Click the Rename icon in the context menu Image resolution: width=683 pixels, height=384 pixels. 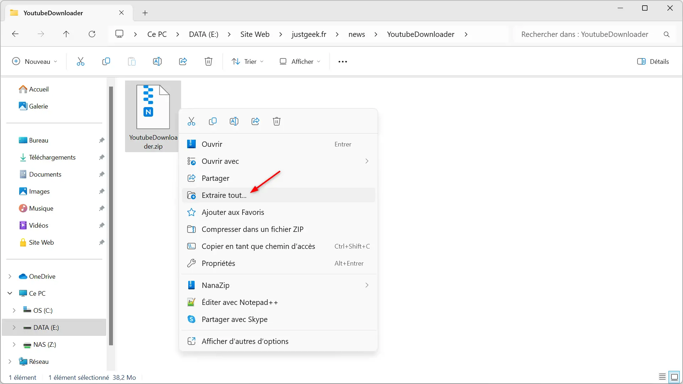click(234, 122)
